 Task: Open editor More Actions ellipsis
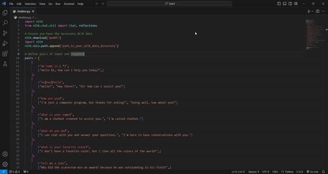point(323,11)
